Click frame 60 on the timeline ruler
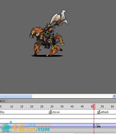The image size is (116, 134). 112,106
